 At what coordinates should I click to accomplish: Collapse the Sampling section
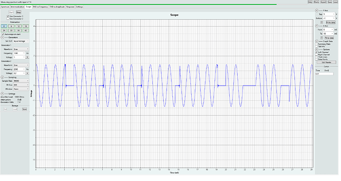click(2, 77)
